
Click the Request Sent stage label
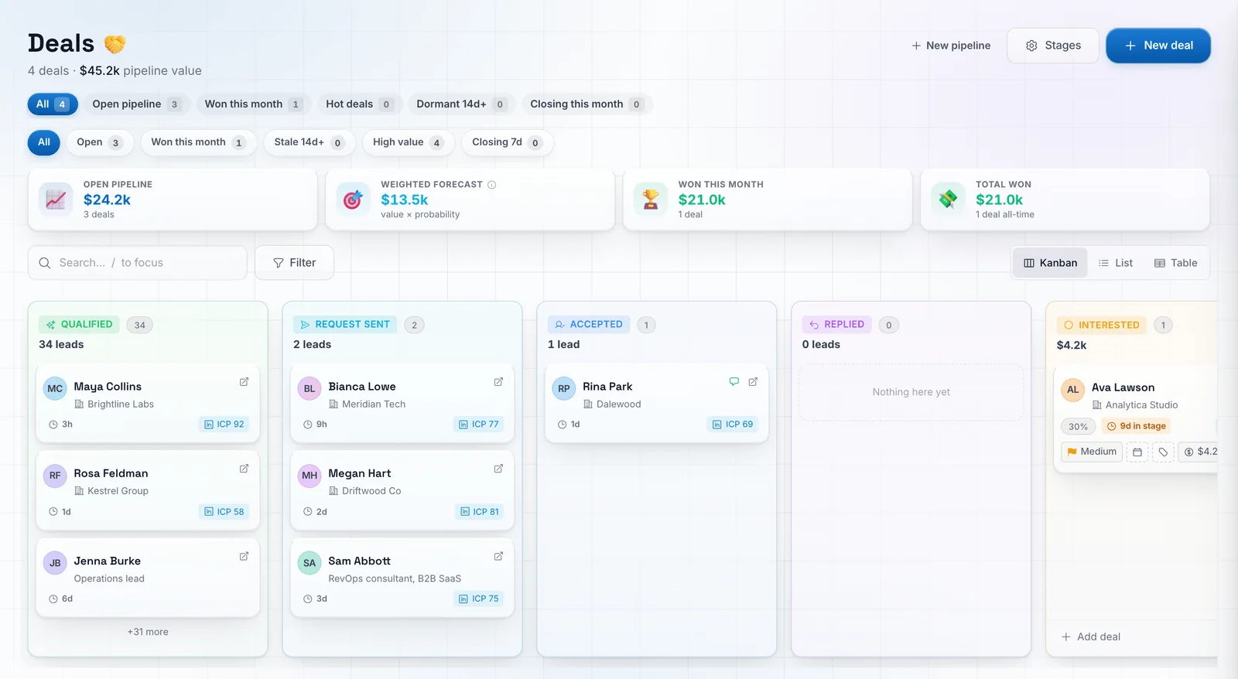(x=345, y=325)
